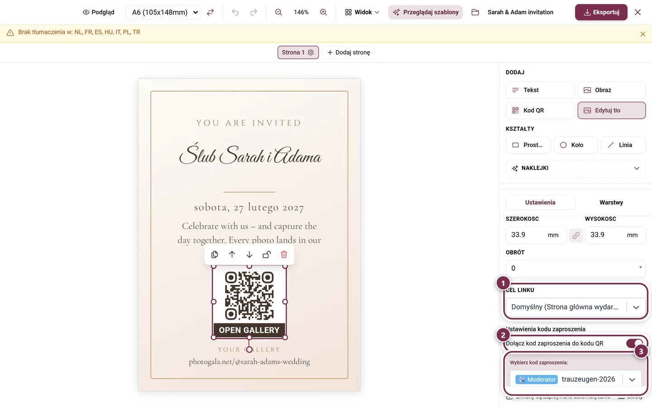Expand the NAKLEJKI stickers section

click(x=575, y=168)
